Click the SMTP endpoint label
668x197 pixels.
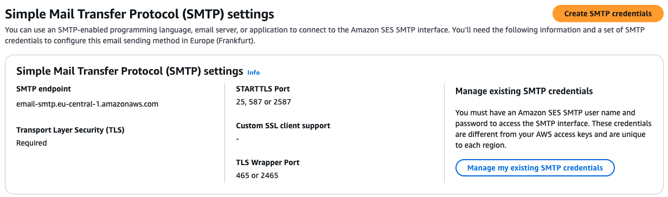[44, 89]
